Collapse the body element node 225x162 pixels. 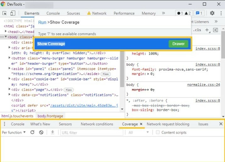[6, 37]
